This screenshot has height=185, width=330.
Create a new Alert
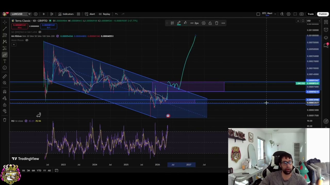pos(90,14)
